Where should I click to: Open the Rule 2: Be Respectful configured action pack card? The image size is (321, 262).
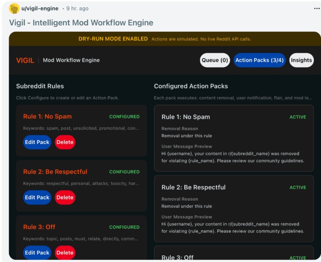234,209
